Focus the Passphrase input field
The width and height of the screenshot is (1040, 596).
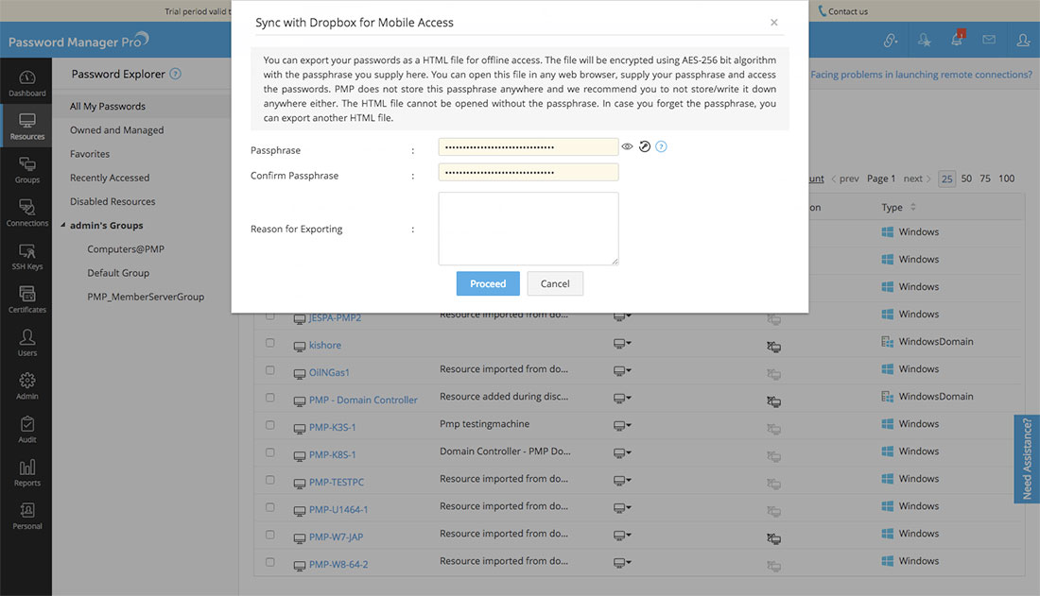point(528,147)
